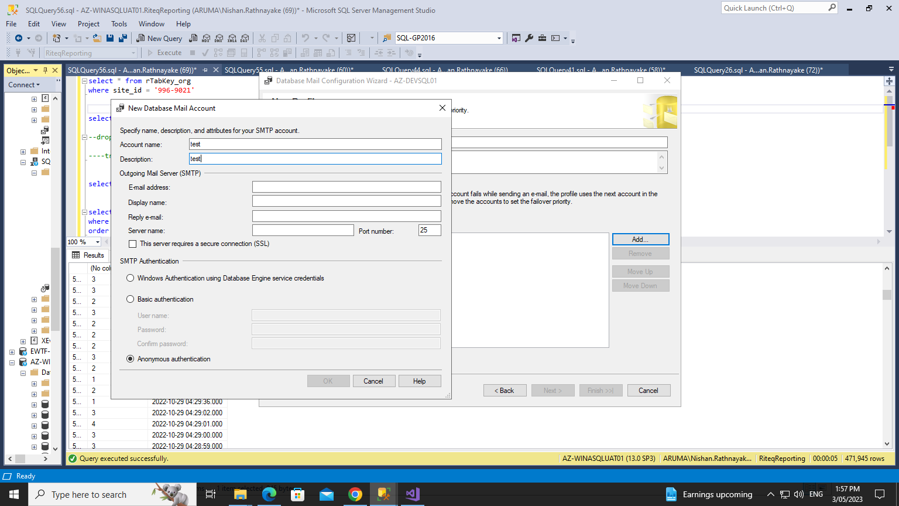Screen dimensions: 899x506
Task: Expand the Int folder in Object Explorer
Action: coord(23,152)
